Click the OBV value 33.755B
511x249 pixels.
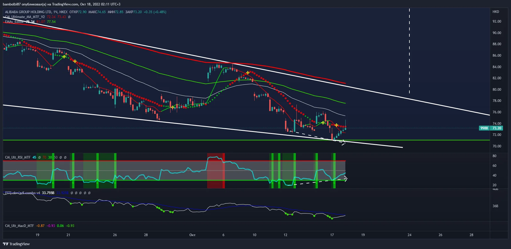pyautogui.click(x=48, y=193)
